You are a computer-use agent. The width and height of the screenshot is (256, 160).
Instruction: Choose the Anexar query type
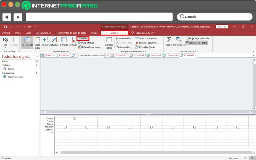45,42
